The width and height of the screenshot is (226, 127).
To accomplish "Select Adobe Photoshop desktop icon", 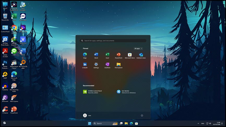I will 5,64.
